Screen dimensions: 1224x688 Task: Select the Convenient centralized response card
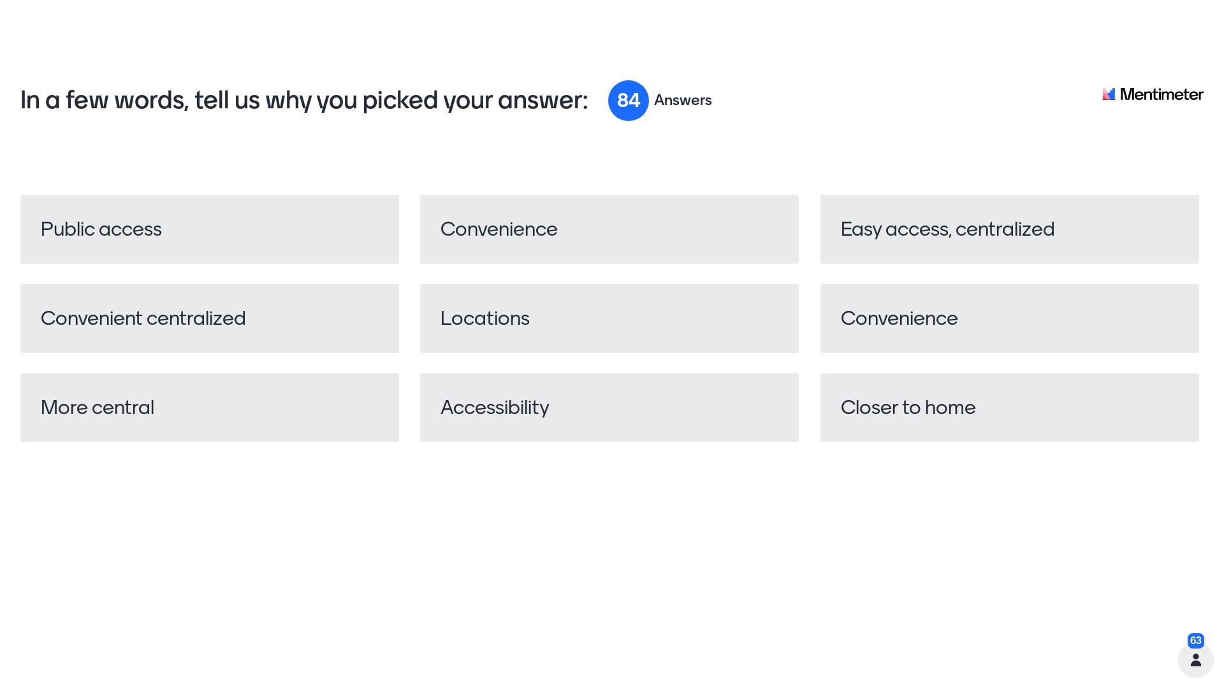pos(209,319)
